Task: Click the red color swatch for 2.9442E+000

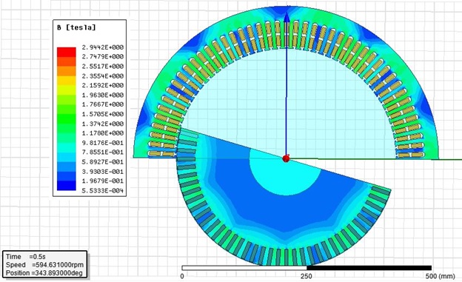Action: click(x=67, y=52)
